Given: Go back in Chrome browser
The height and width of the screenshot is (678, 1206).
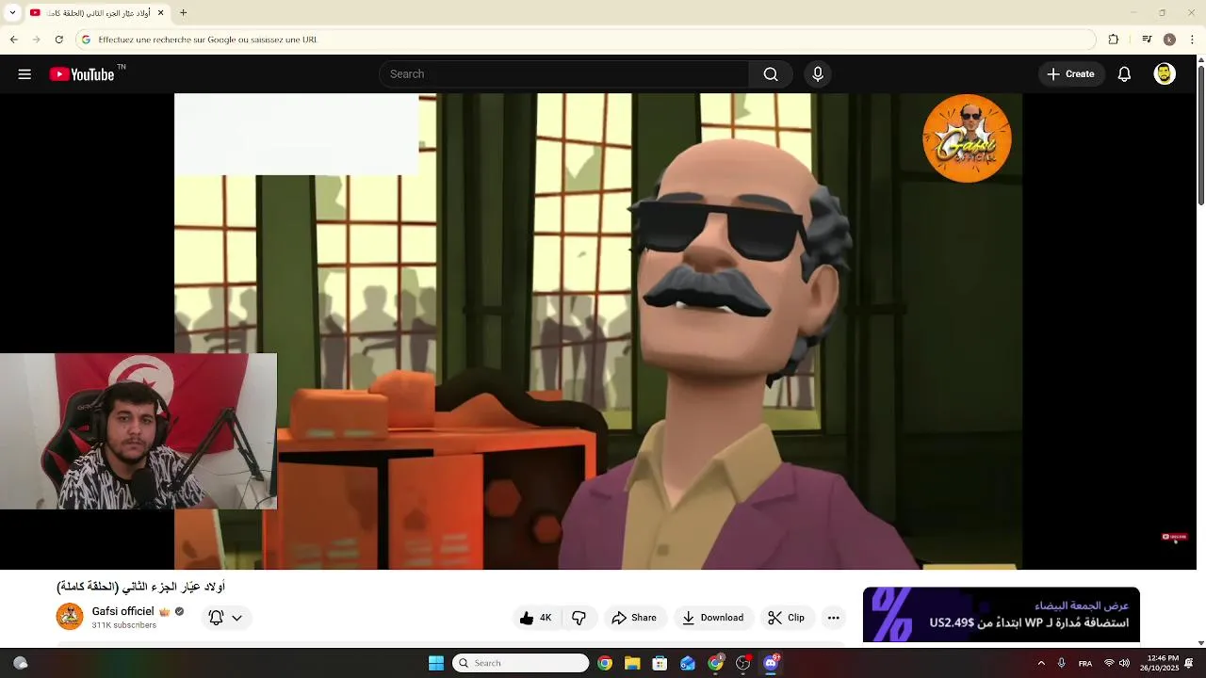Looking at the screenshot, I should 13,40.
